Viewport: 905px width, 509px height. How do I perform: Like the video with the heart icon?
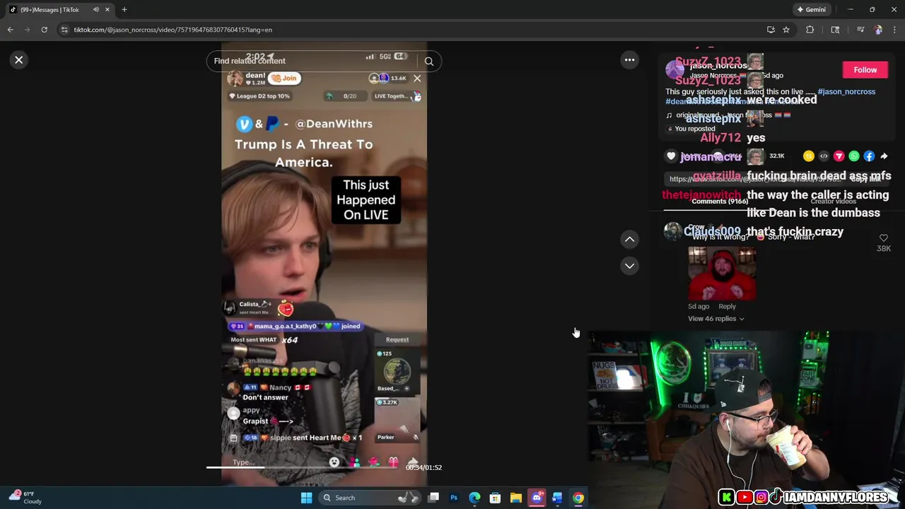click(671, 156)
